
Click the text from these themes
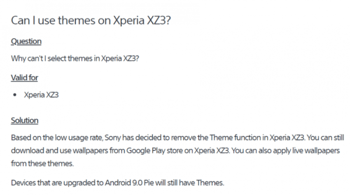(x=42, y=164)
